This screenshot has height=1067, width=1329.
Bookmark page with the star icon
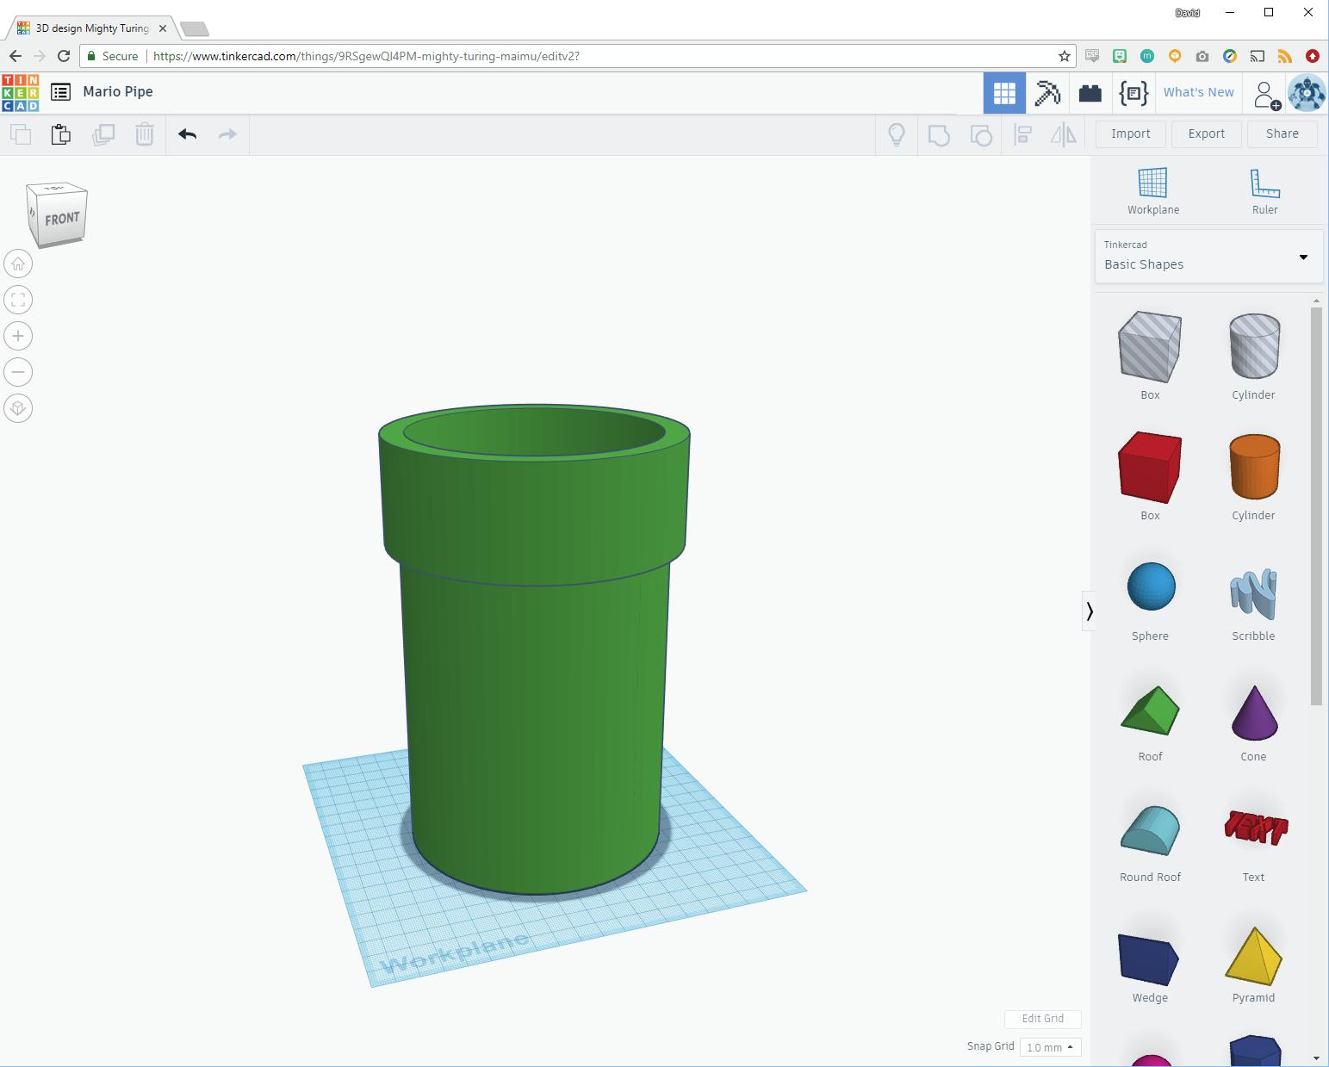pos(1065,56)
